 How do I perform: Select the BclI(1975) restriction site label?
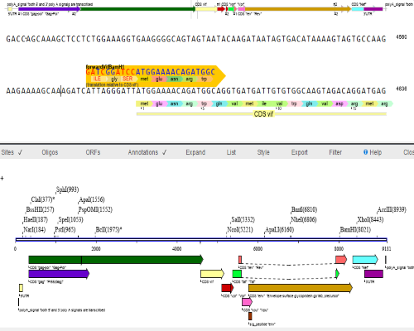[x=108, y=229]
